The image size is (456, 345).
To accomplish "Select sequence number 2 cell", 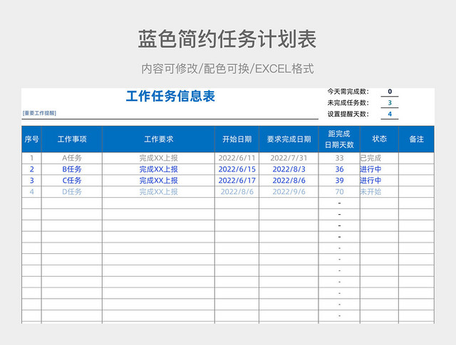I will (x=31, y=169).
